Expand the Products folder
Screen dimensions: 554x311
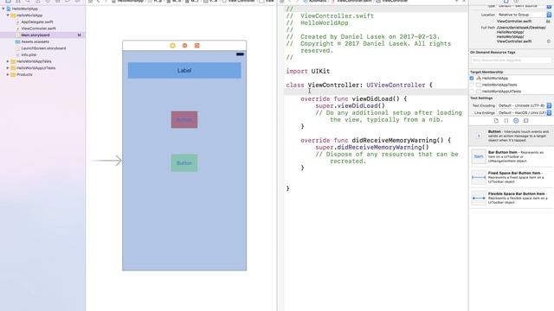[8, 74]
